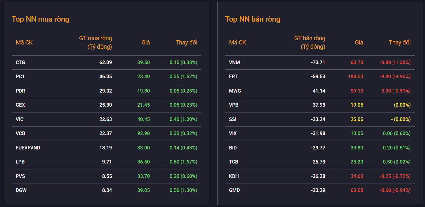Click CTG change 0.15 (0.38%)
Image resolution: width=425 pixels, height=207 pixels.
point(183,62)
